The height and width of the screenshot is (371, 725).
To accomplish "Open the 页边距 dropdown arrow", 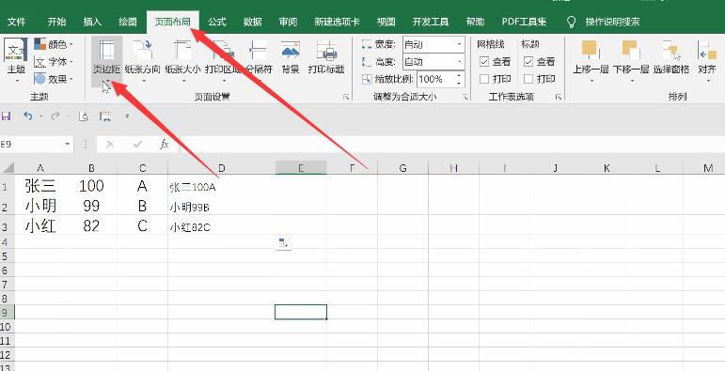I will [x=107, y=82].
